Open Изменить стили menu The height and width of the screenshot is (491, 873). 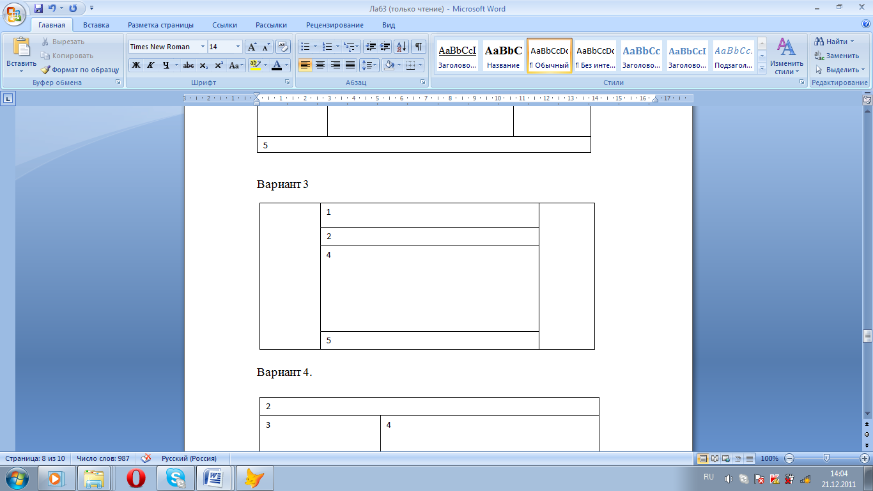coord(786,56)
